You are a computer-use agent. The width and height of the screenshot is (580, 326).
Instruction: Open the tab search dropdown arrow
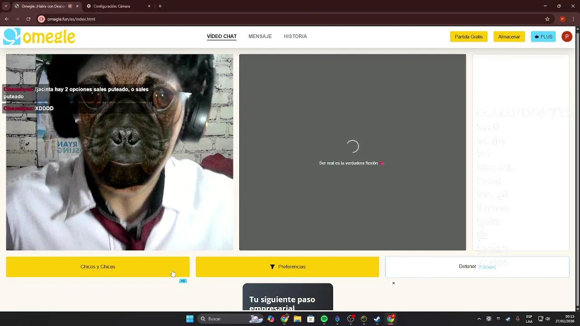(x=6, y=6)
